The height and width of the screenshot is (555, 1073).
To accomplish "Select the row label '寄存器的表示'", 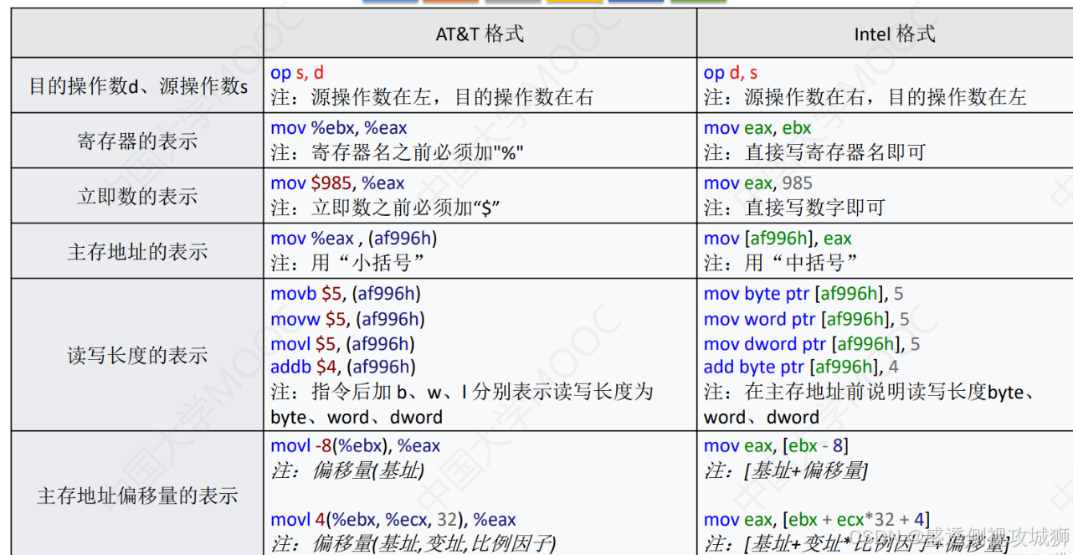I will click(137, 141).
